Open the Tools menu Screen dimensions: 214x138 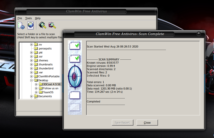(28, 18)
